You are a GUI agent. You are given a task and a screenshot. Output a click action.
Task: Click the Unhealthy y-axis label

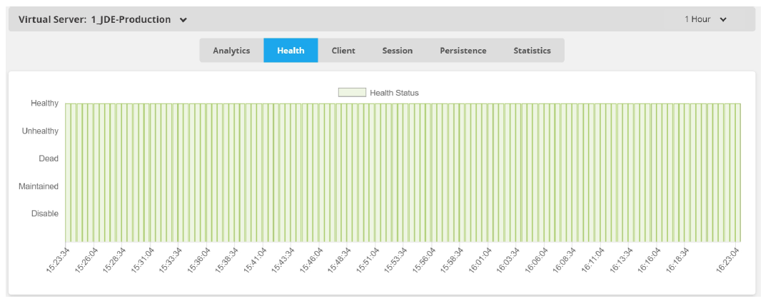coord(40,131)
